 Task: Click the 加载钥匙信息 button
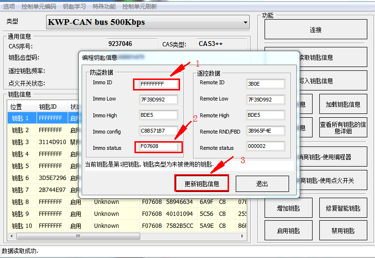pos(343,104)
